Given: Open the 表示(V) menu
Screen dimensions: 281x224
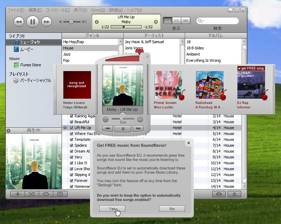Looking at the screenshot, I should [x=80, y=10].
